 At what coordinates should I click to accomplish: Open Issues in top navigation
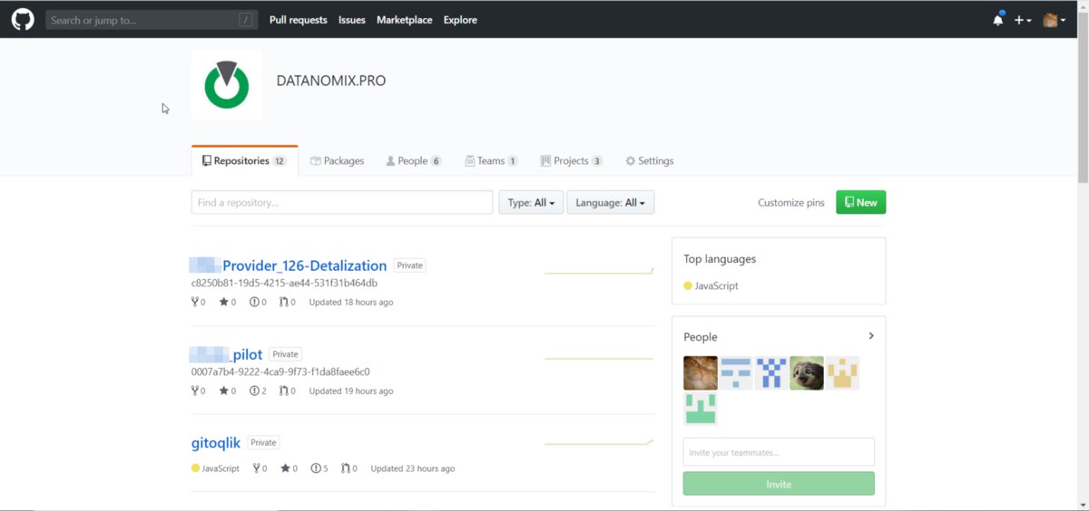[x=352, y=20]
